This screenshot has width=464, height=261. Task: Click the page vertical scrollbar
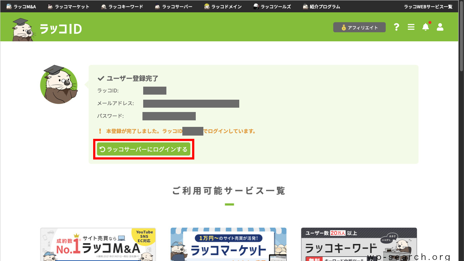[461, 36]
